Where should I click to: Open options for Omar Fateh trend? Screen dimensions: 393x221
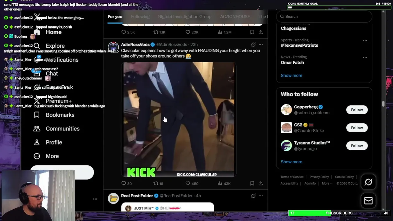point(365,57)
